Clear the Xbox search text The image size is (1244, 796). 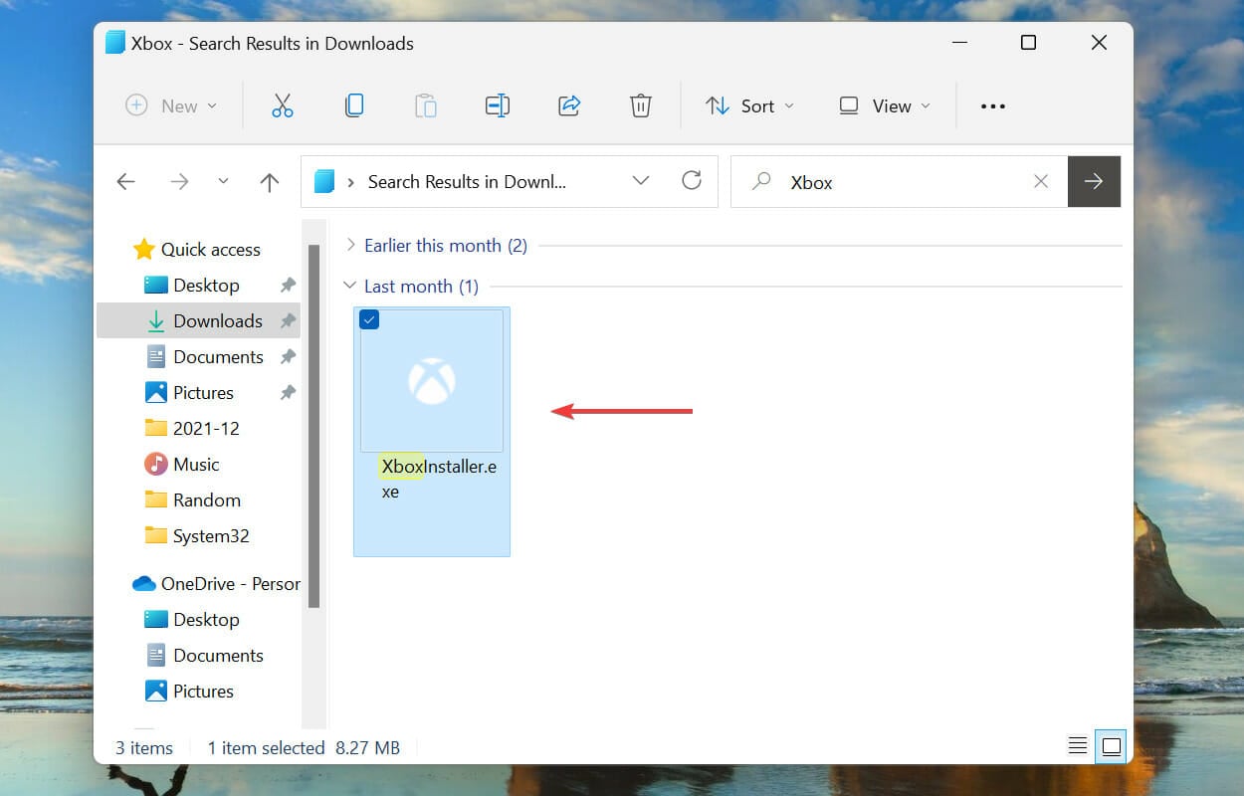coord(1041,181)
